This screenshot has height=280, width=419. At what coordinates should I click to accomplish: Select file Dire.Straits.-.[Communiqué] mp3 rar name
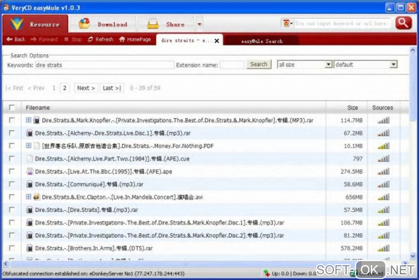pos(89,184)
